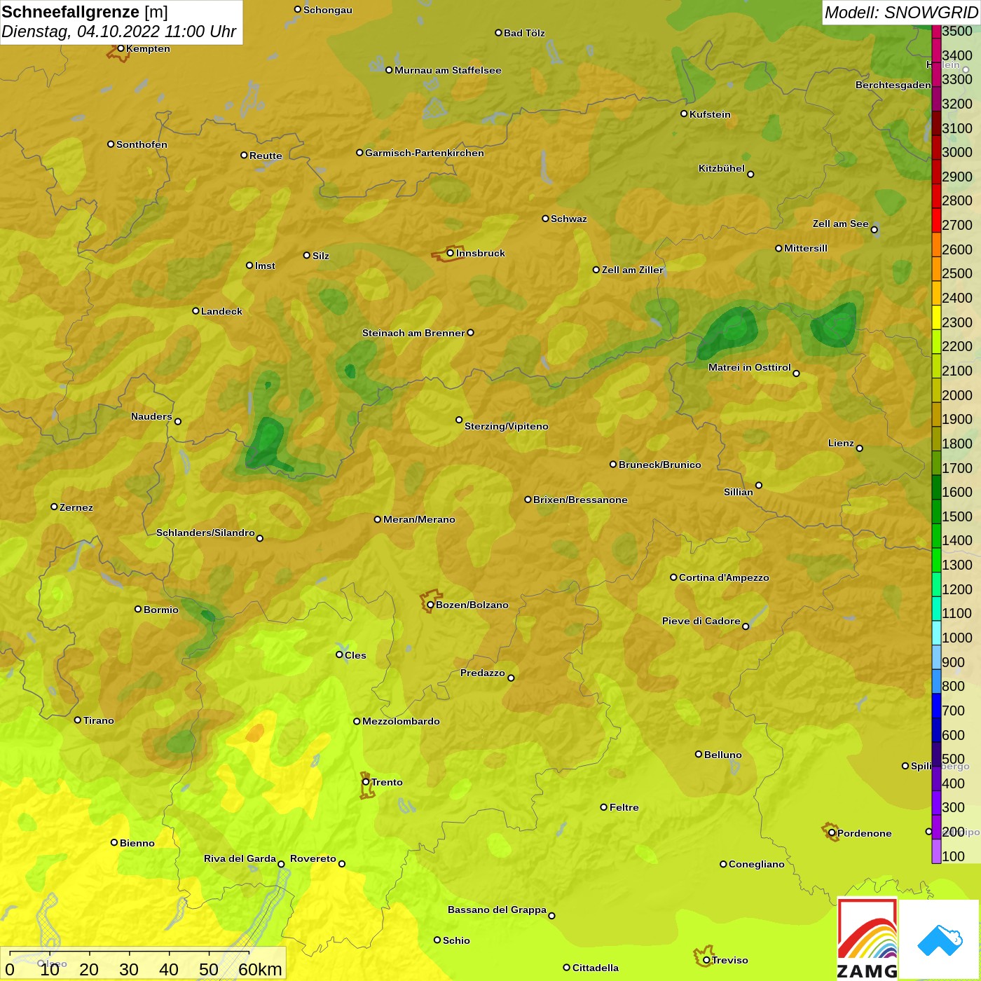Click the Reutte label
This screenshot has width=981, height=981.
(x=266, y=156)
